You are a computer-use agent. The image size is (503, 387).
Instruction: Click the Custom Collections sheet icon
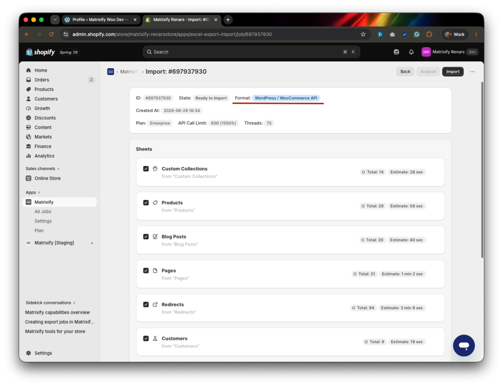tap(155, 168)
